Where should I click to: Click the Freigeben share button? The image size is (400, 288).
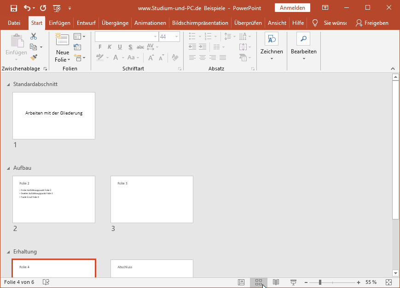pos(372,23)
